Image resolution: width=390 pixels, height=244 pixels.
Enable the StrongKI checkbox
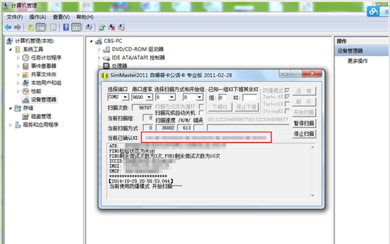[x=287, y=111]
